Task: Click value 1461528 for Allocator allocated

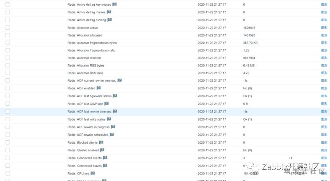Action: click(249, 35)
